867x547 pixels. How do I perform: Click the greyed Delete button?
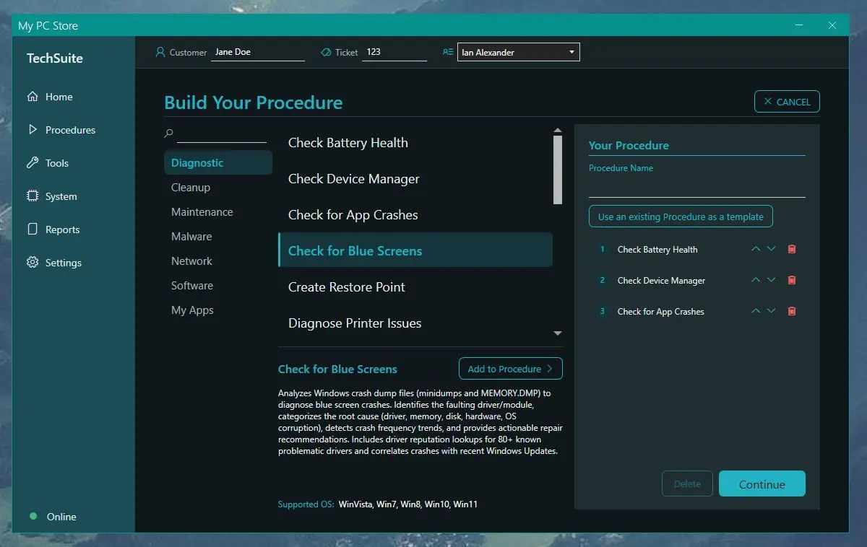click(687, 484)
